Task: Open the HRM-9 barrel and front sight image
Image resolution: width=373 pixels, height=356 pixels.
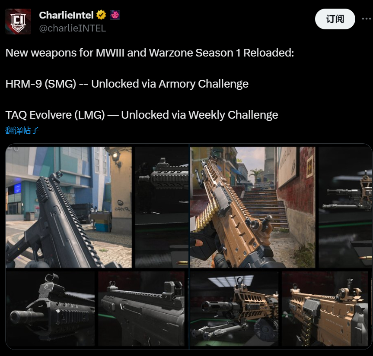Action: pos(50,309)
